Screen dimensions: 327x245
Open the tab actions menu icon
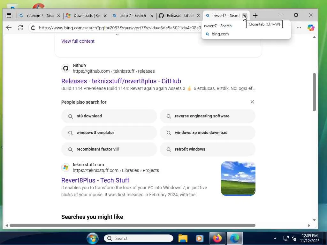(x=9, y=16)
